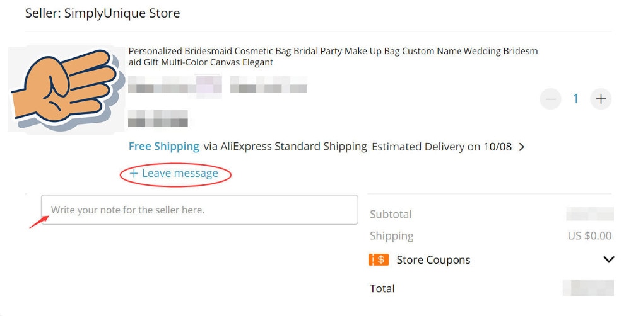Viewport: 631px width, 316px height.
Task: Decrease quantity with the minus button
Action: (x=550, y=99)
